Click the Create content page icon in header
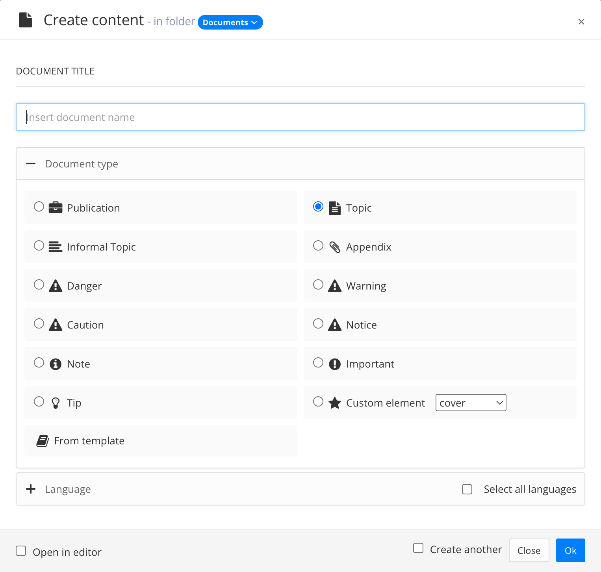Viewport: 601px width, 572px height. pyautogui.click(x=25, y=20)
